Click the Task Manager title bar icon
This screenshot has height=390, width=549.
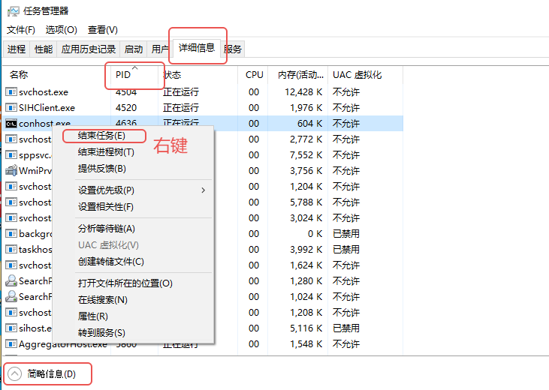pyautogui.click(x=14, y=11)
